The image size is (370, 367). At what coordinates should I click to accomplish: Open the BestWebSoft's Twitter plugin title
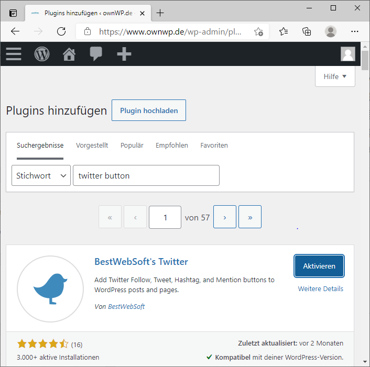point(141,262)
